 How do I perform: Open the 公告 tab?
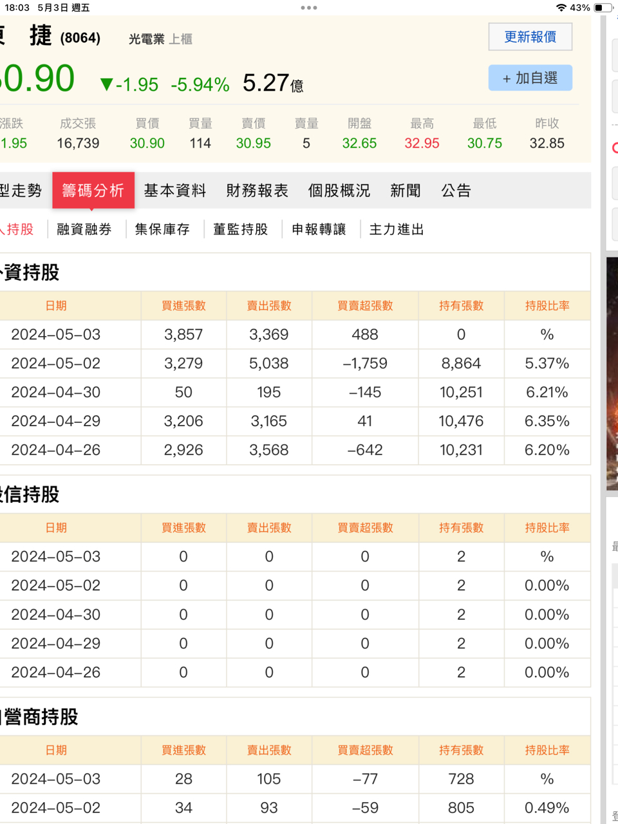pyautogui.click(x=456, y=191)
